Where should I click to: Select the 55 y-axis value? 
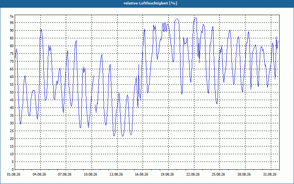point(12,85)
